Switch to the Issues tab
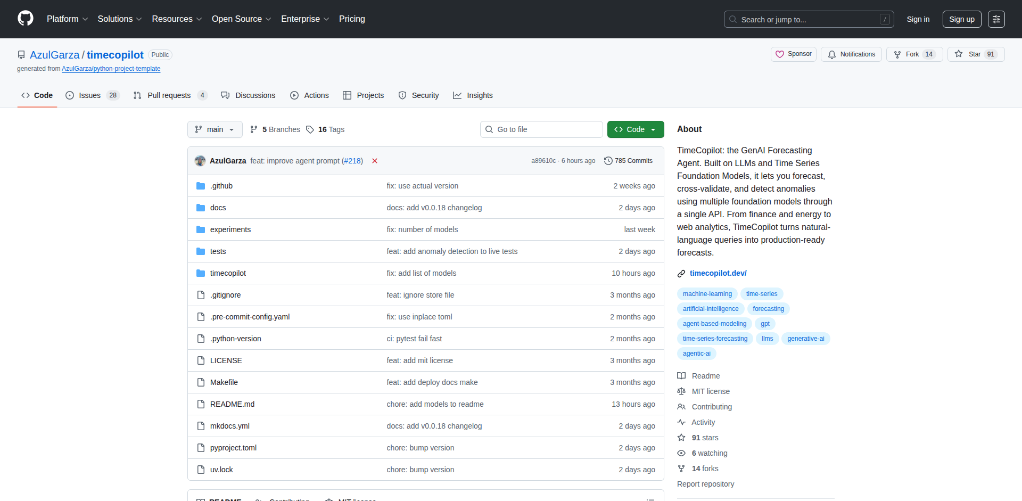The width and height of the screenshot is (1022, 501). pos(93,95)
